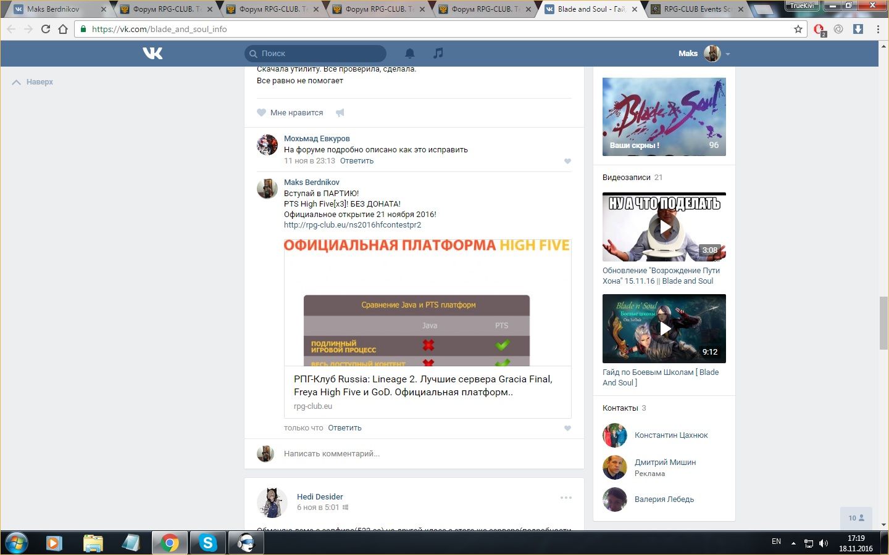Screen dimensions: 889x555
Task: Open contact Валерия Лебедь
Action: (664, 499)
